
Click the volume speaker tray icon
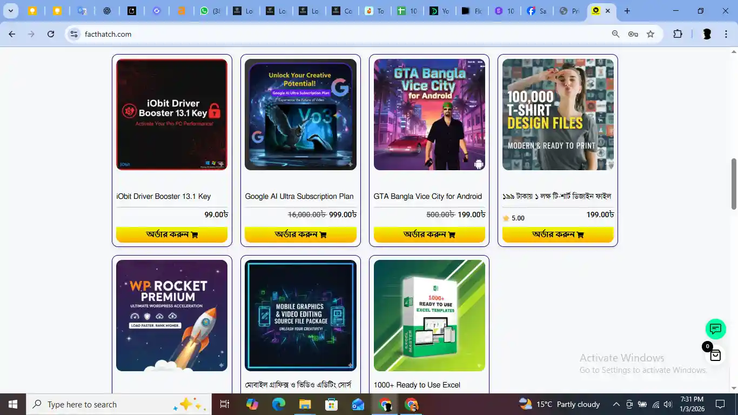[x=668, y=404]
